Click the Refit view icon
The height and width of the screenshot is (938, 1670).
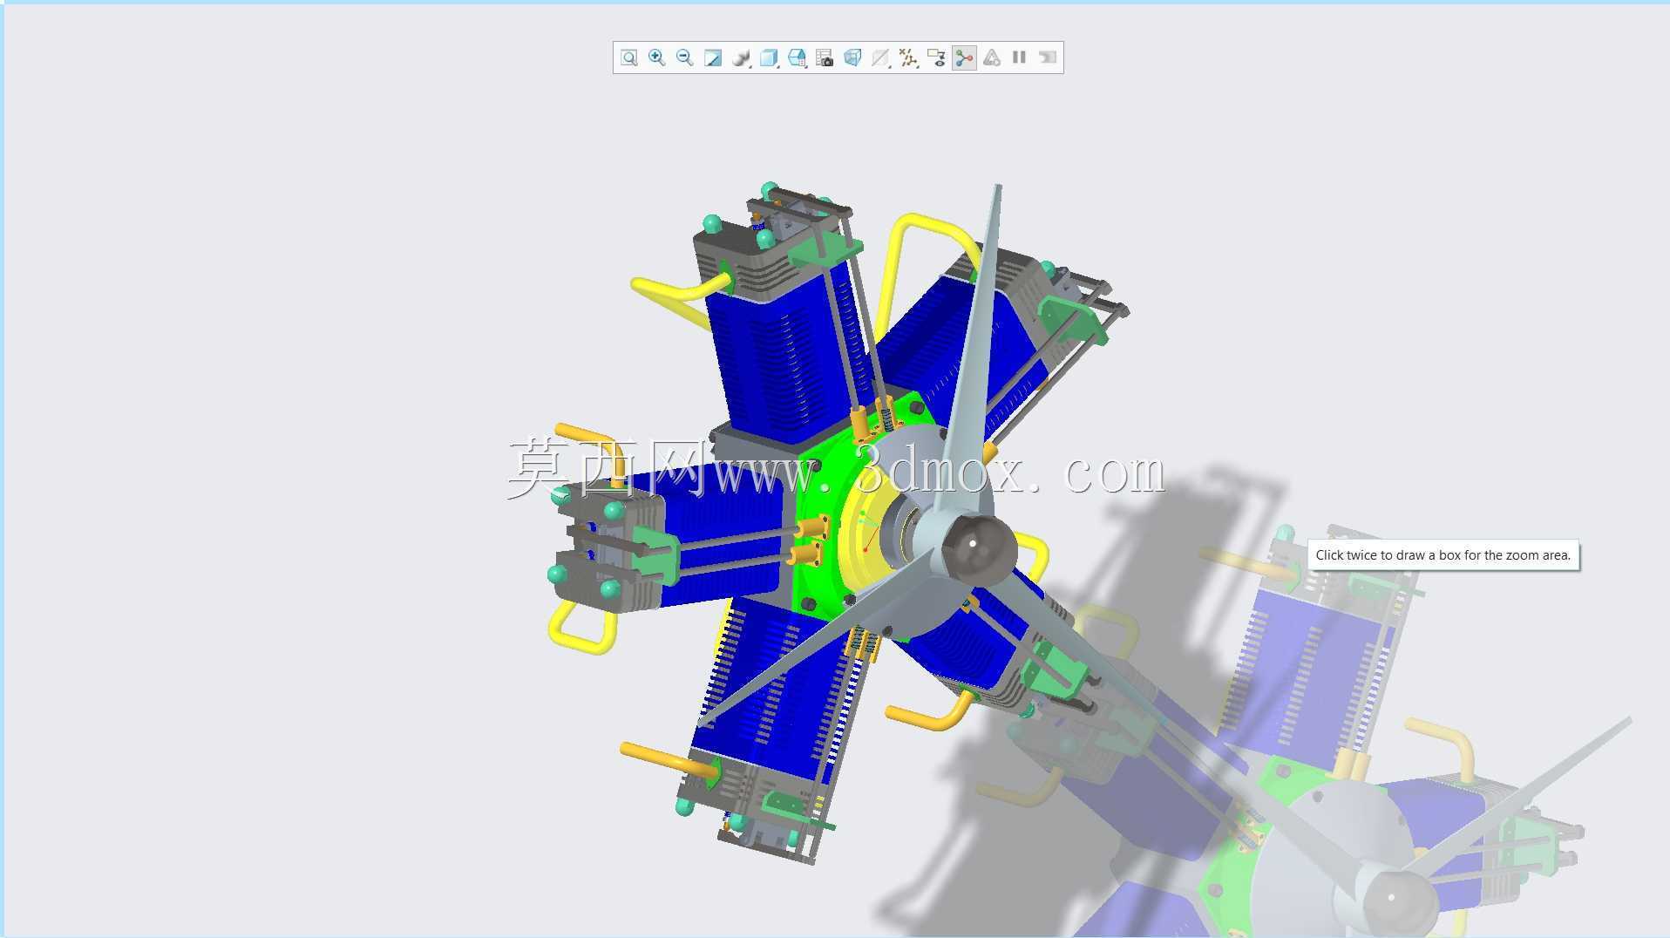pos(628,58)
